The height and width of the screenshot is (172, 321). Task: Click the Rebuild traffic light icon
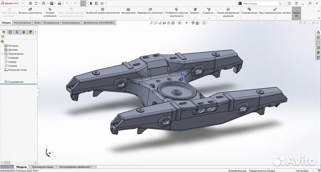tap(91, 3)
